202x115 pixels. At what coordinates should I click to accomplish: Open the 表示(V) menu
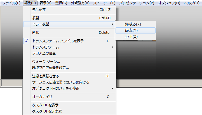pyautogui.click(x=46, y=3)
